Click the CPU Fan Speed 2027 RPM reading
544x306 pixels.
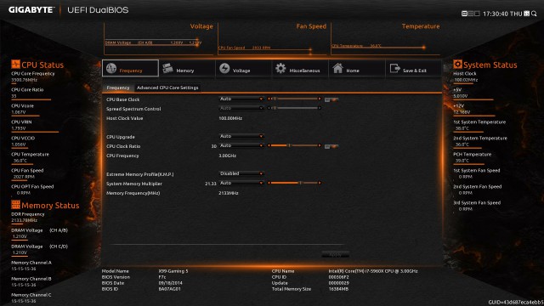(x=24, y=177)
